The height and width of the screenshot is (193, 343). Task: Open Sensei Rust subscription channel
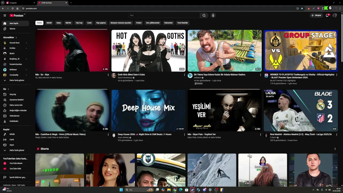[16, 43]
